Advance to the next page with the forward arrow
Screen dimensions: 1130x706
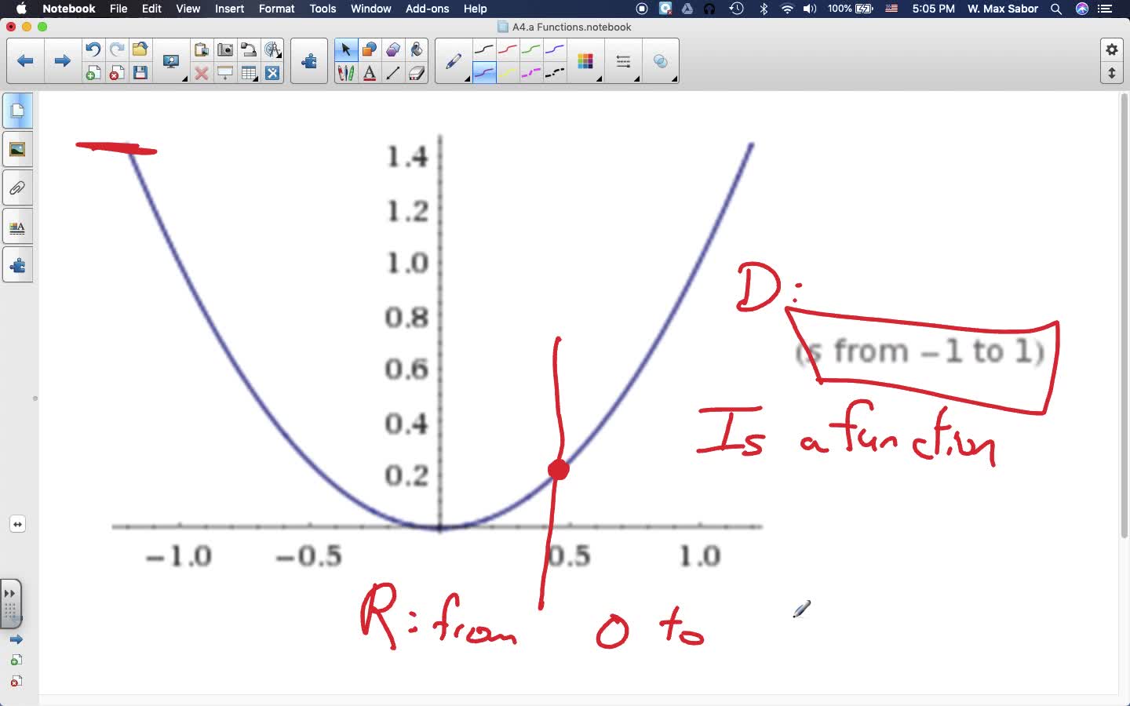pyautogui.click(x=62, y=61)
